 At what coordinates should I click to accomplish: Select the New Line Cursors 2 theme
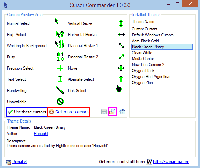tap(162, 65)
